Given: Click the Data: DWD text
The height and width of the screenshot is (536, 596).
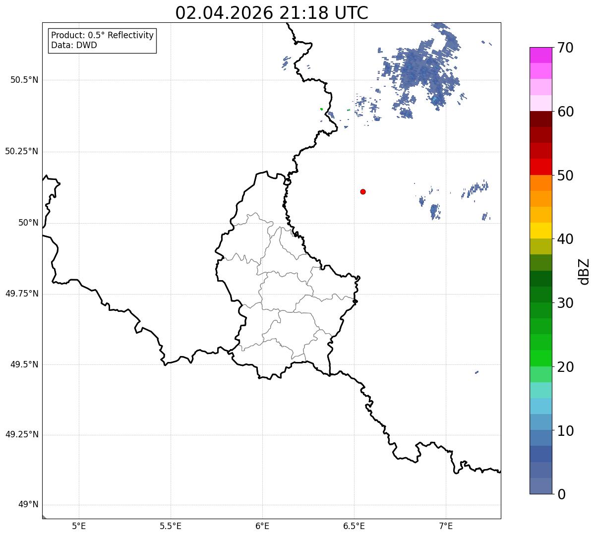Looking at the screenshot, I should [74, 46].
